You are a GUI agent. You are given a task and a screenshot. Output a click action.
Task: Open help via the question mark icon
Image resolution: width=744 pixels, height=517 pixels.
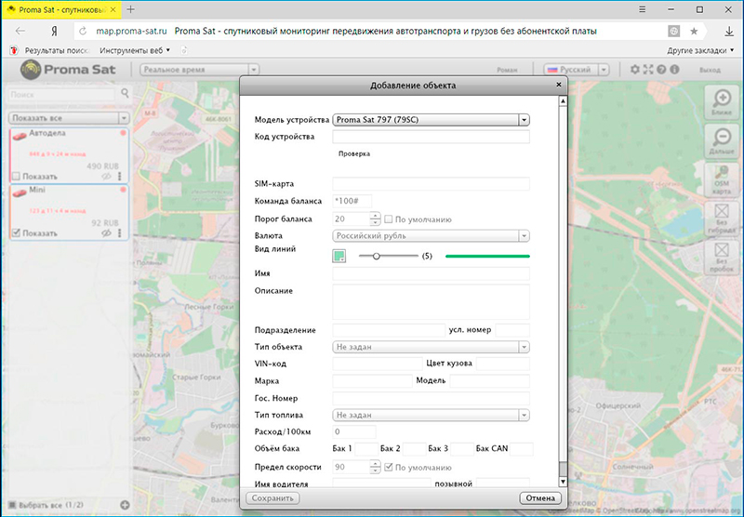coord(661,70)
